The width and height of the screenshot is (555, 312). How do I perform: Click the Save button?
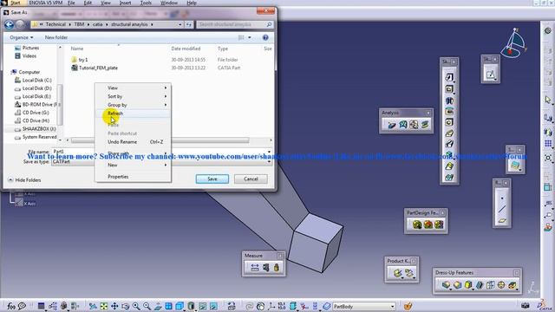pyautogui.click(x=212, y=179)
